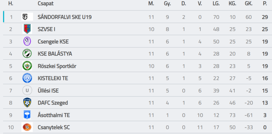The height and width of the screenshot is (134, 272).
Task: Click the GK. goal difference header
Action: coord(249,4)
